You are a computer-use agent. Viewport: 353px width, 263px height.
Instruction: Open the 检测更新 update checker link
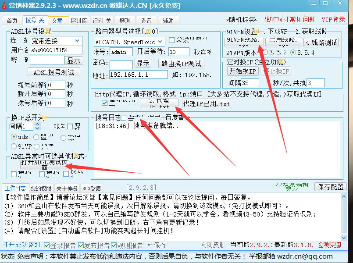coord(330,245)
